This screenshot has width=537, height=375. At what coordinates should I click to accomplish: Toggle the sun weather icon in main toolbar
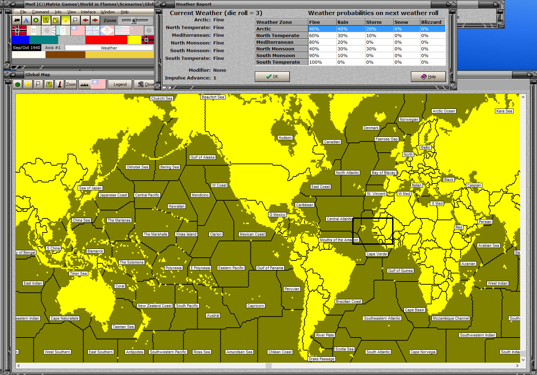[x=65, y=20]
